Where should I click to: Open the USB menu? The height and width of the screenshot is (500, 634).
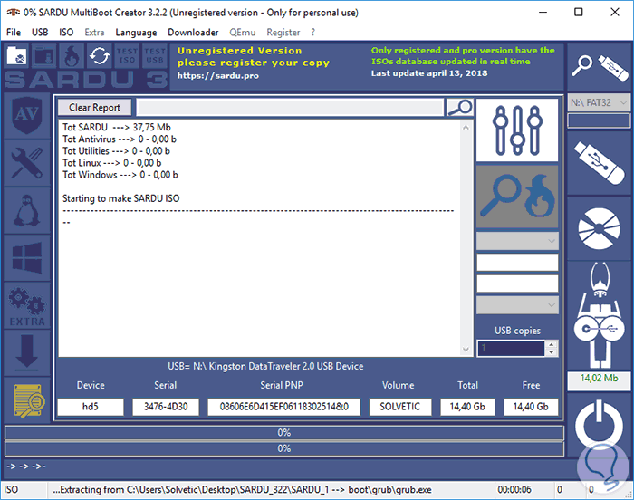click(x=40, y=33)
